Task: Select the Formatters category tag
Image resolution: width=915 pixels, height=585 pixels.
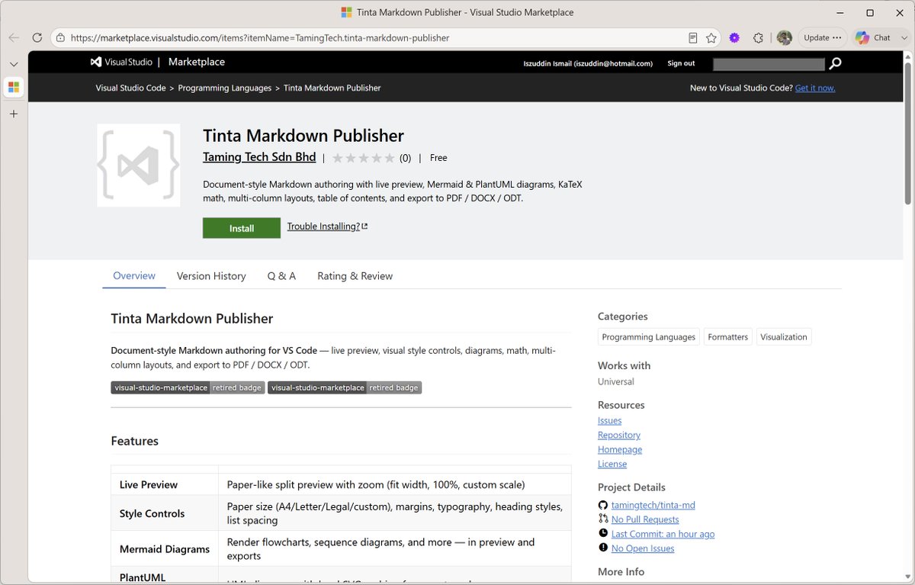Action: coord(727,337)
